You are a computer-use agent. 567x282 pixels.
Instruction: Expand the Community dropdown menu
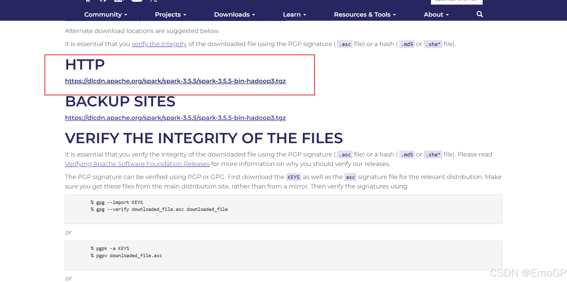tap(106, 15)
